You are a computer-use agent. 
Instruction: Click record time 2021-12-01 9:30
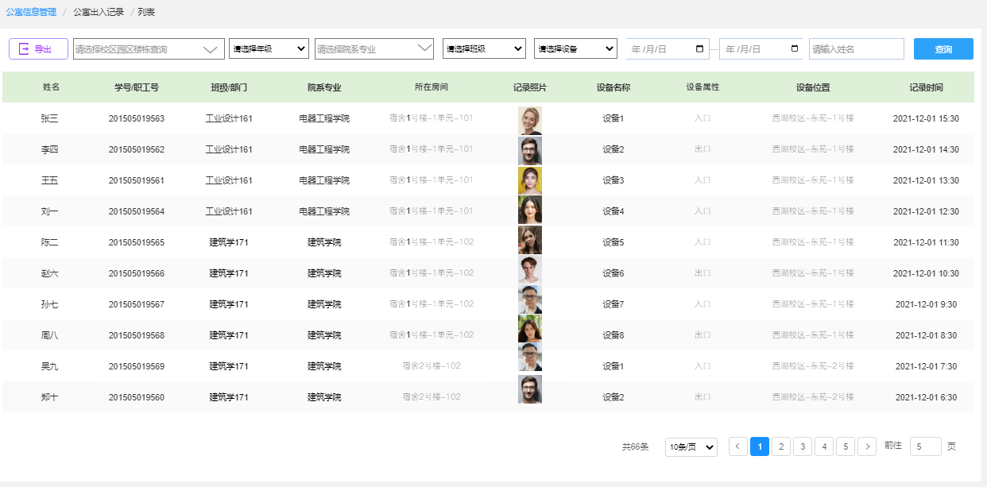coord(926,304)
